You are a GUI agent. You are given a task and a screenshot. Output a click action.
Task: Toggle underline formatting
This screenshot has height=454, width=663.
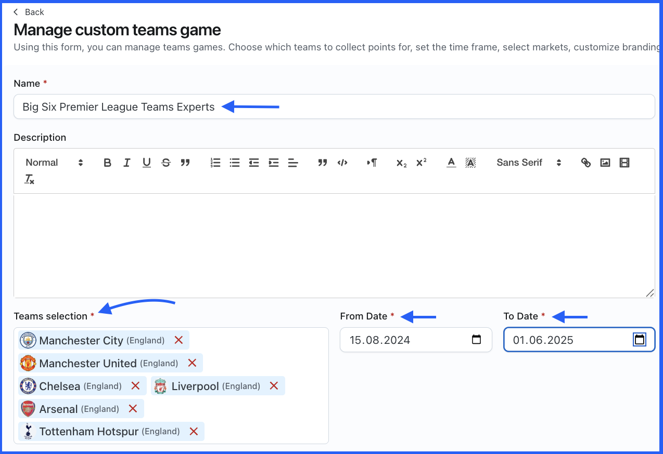pyautogui.click(x=147, y=163)
